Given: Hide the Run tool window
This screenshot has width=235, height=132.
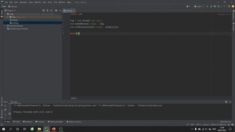Looking at the screenshot, I should (x=230, y=102).
